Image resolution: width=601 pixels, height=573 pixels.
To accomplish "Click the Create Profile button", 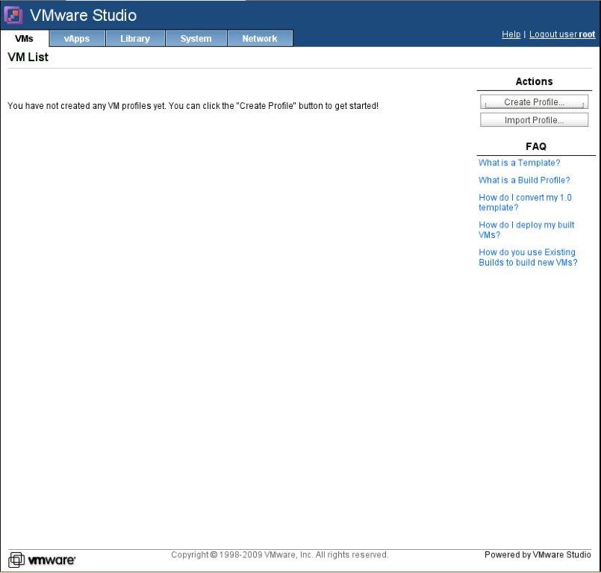I will pyautogui.click(x=534, y=102).
